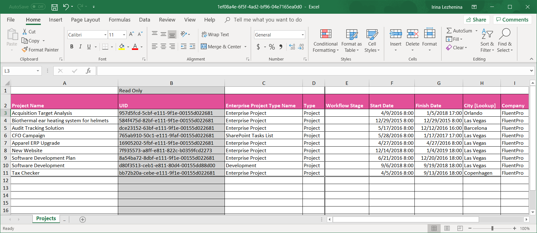Image resolution: width=537 pixels, height=233 pixels.
Task: Switch to Page Layout view in status bar
Action: [447, 228]
